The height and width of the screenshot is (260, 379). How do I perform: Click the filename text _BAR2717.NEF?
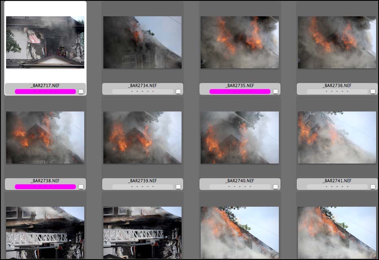tap(45, 85)
